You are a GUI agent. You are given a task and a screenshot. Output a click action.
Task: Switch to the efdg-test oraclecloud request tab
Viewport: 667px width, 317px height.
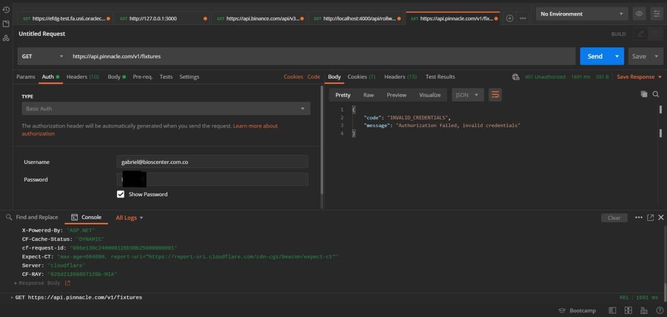[x=65, y=18]
